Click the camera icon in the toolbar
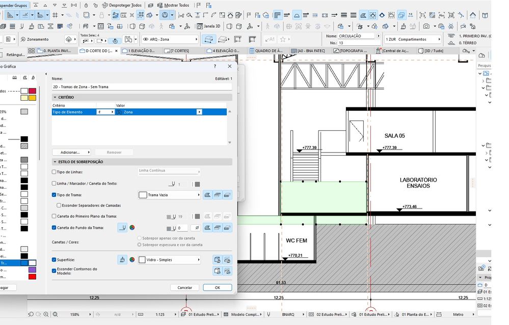 click(426, 26)
